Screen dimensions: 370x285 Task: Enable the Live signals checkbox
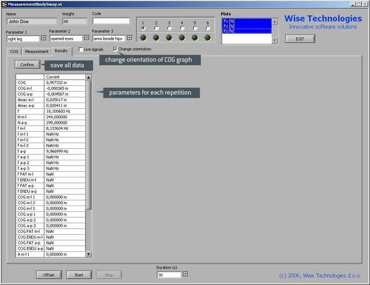[81, 49]
